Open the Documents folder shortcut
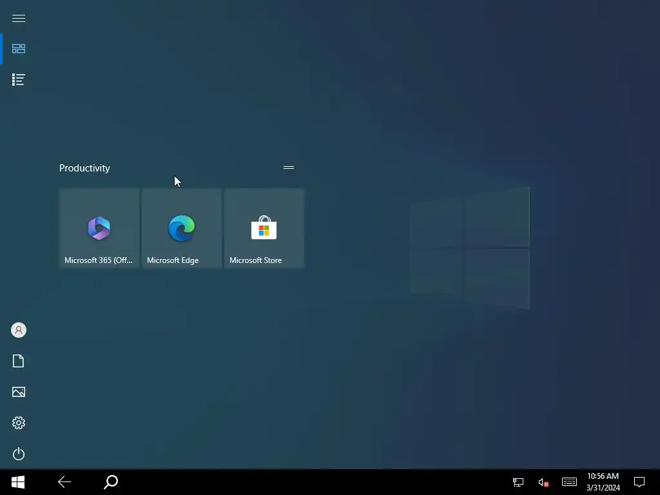The width and height of the screenshot is (660, 495). point(19,361)
